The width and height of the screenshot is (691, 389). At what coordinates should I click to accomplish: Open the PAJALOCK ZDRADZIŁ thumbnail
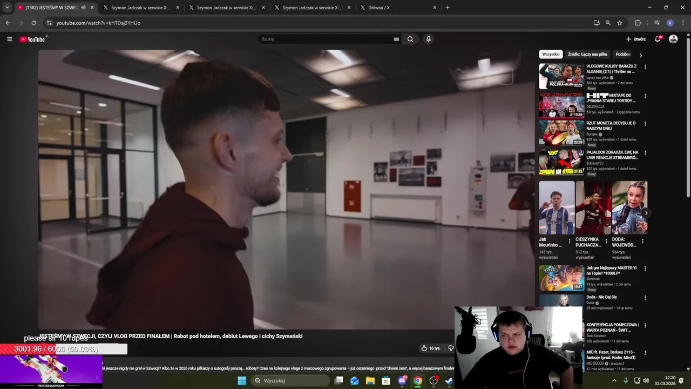coord(561,163)
